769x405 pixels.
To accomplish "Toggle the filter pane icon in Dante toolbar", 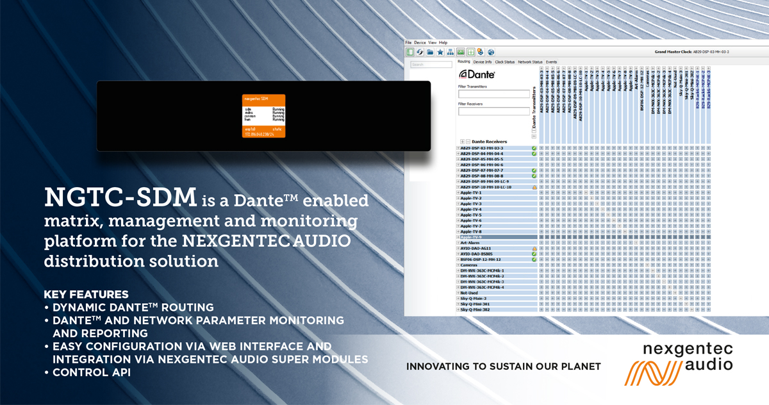I will click(409, 52).
